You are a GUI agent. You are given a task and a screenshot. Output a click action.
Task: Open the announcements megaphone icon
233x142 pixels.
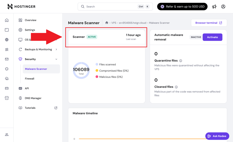(x=214, y=6)
